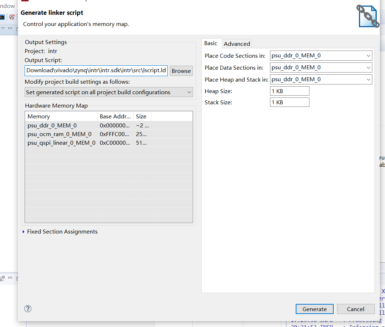The width and height of the screenshot is (385, 327).
Task: Minimize the bottom-left background panel
Action: (10, 278)
